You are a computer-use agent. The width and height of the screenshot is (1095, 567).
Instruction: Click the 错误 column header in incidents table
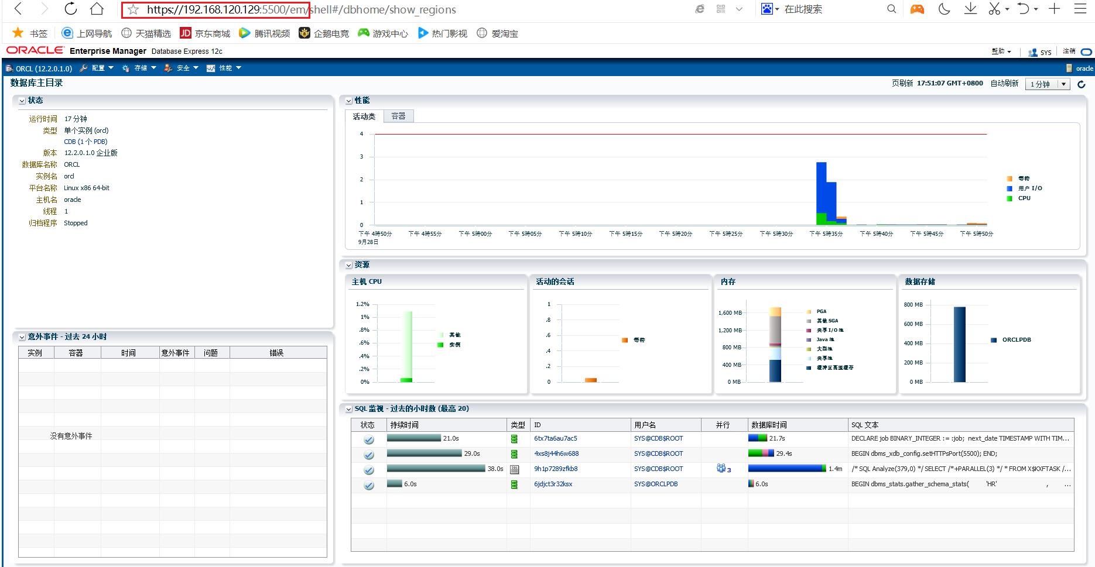coord(278,353)
